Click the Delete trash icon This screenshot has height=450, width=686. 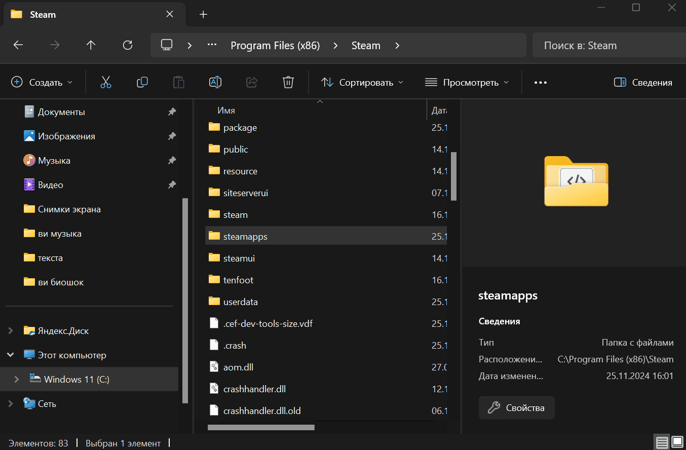pos(288,82)
